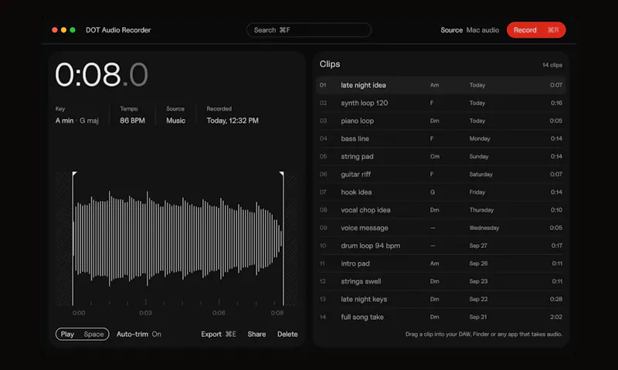Click the Source value 'Music'

[176, 121]
